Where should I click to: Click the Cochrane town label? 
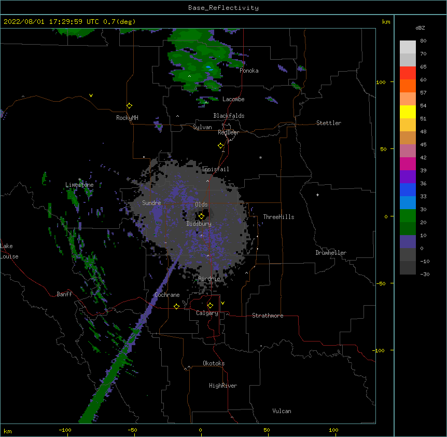(167, 295)
